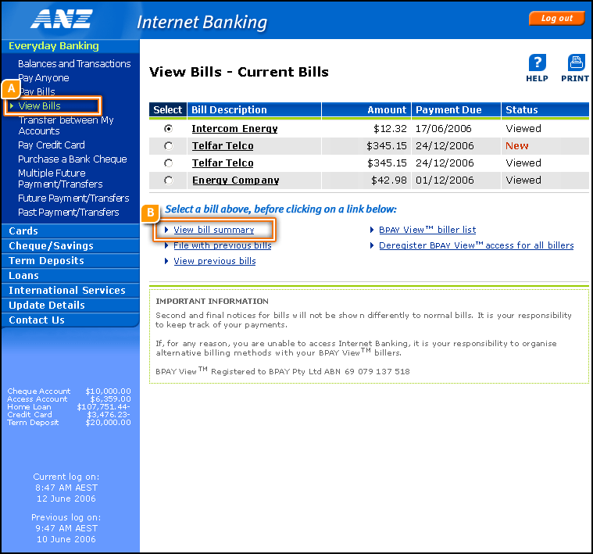Viewport: 593px width, 554px height.
Task: Click the red New status text
Action: pyautogui.click(x=517, y=146)
